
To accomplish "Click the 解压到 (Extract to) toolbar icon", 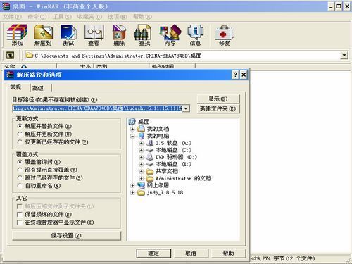I will (43, 34).
